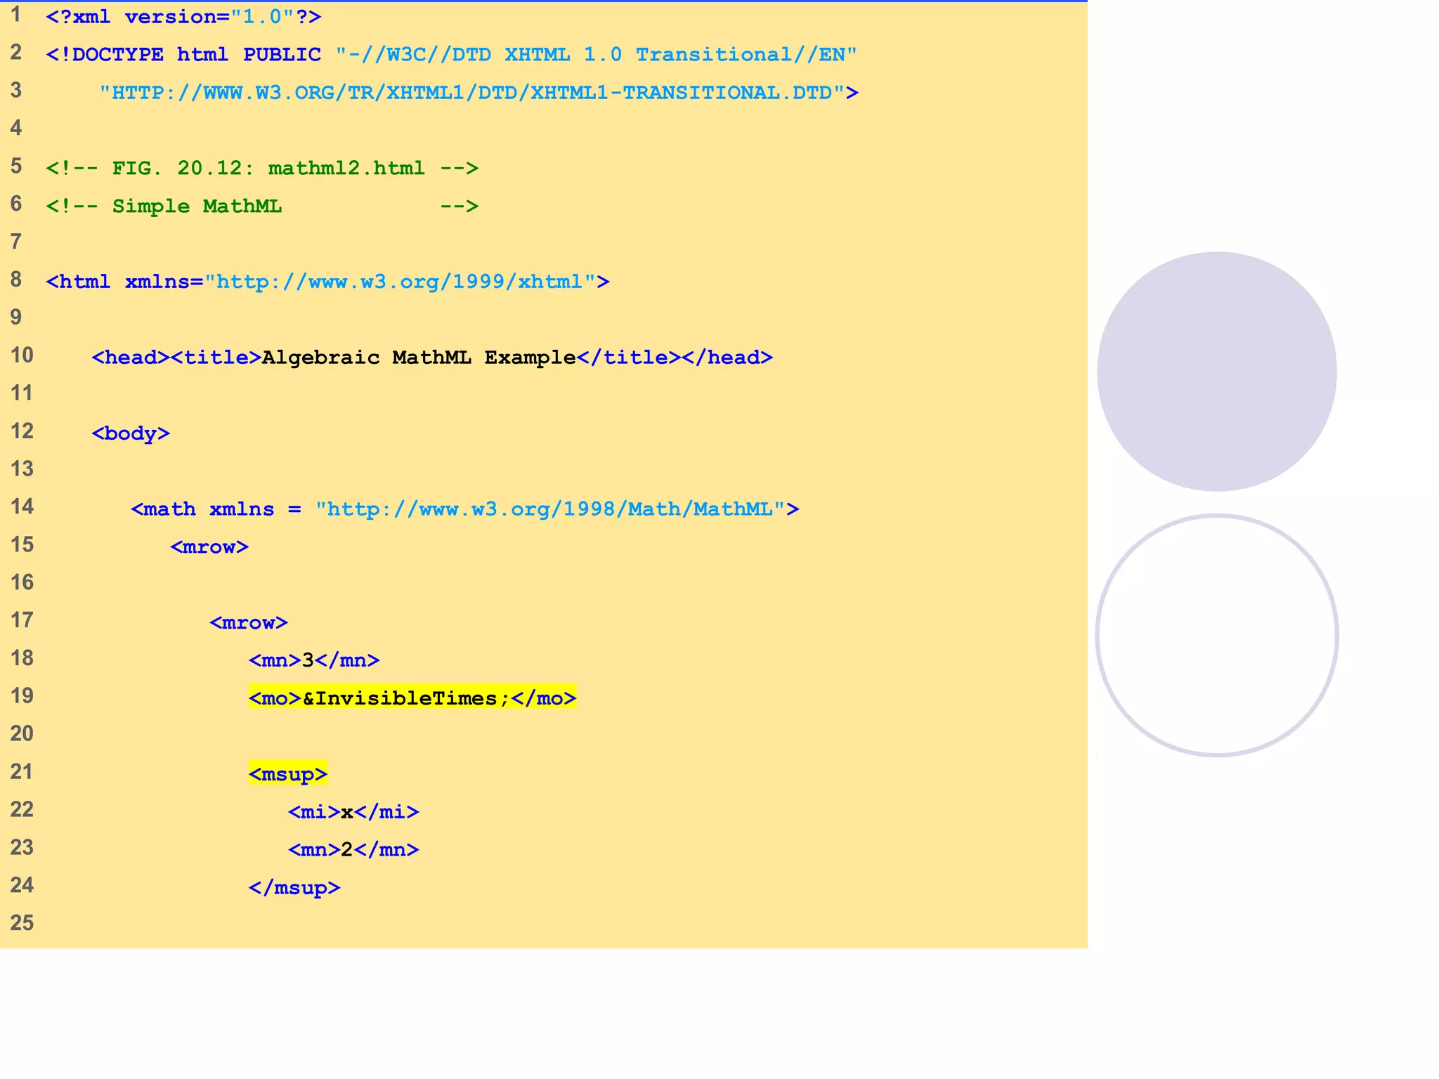The width and height of the screenshot is (1439, 1079).
Task: Click the mrow tag on line 17
Action: (249, 622)
